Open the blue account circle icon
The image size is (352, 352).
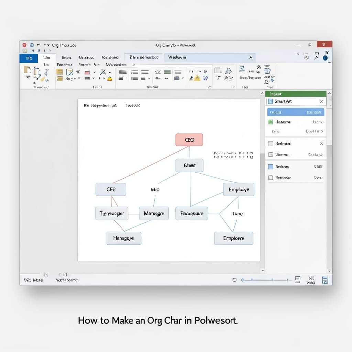tap(325, 58)
